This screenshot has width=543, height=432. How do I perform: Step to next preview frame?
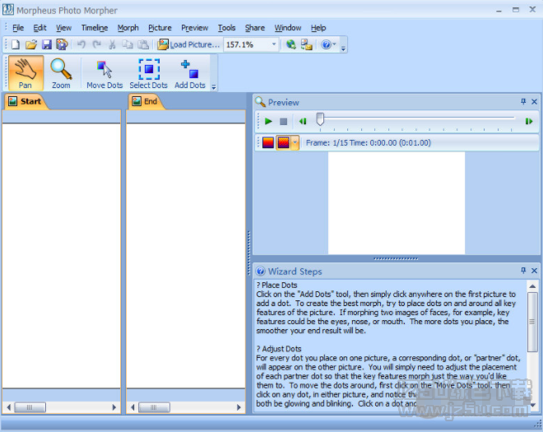click(529, 121)
